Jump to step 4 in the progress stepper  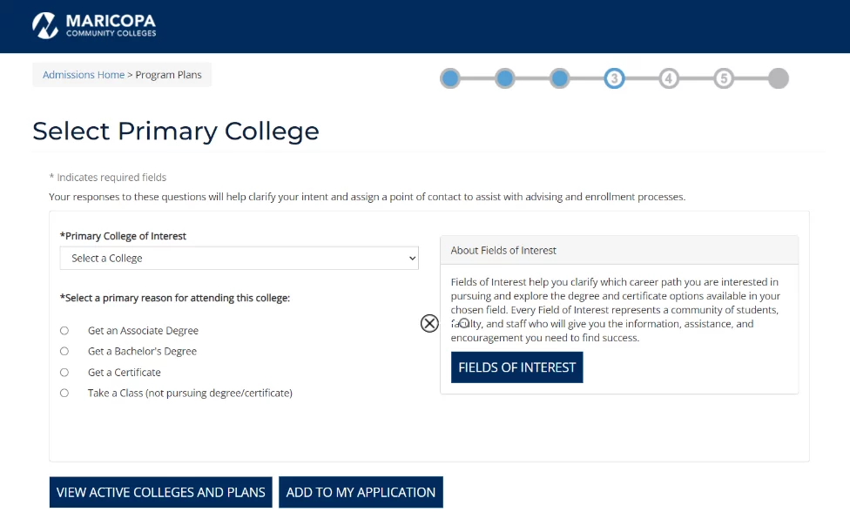(669, 77)
